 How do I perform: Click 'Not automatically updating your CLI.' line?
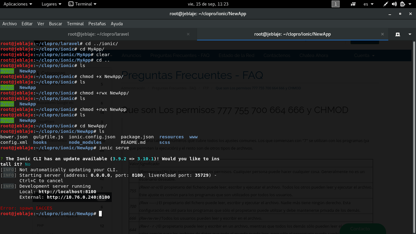[69, 170]
